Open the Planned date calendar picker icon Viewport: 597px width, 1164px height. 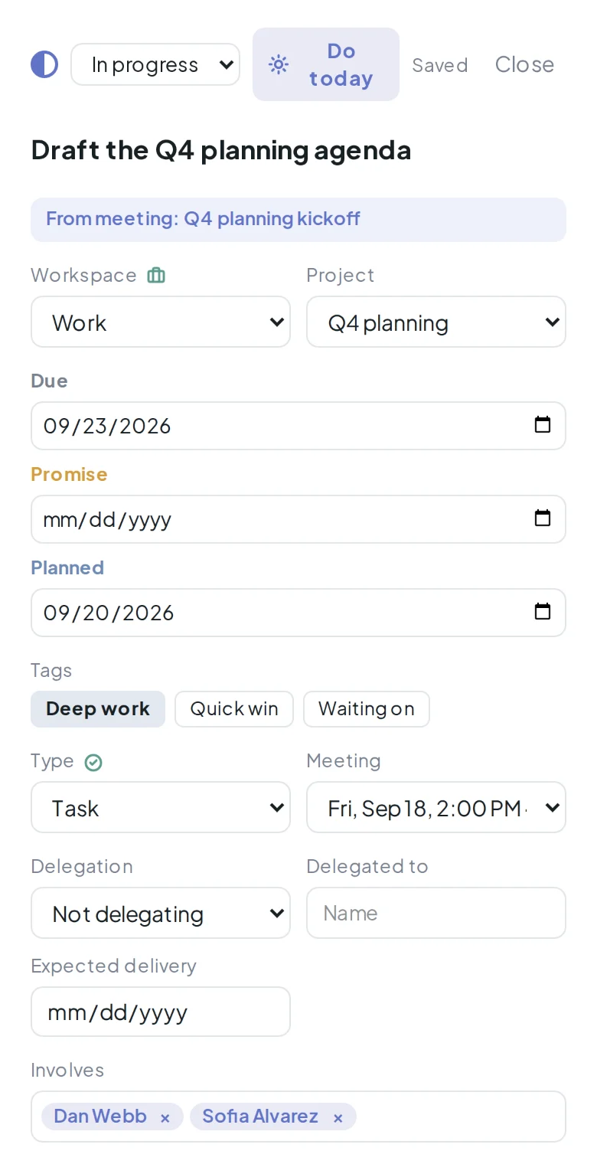click(x=542, y=612)
